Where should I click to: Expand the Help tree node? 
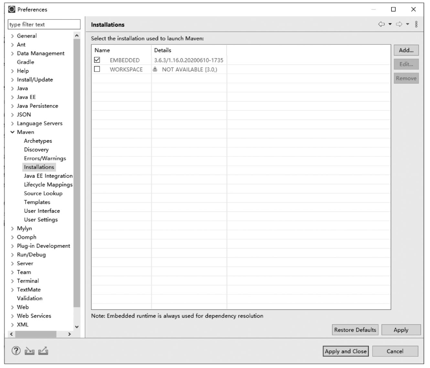click(12, 71)
